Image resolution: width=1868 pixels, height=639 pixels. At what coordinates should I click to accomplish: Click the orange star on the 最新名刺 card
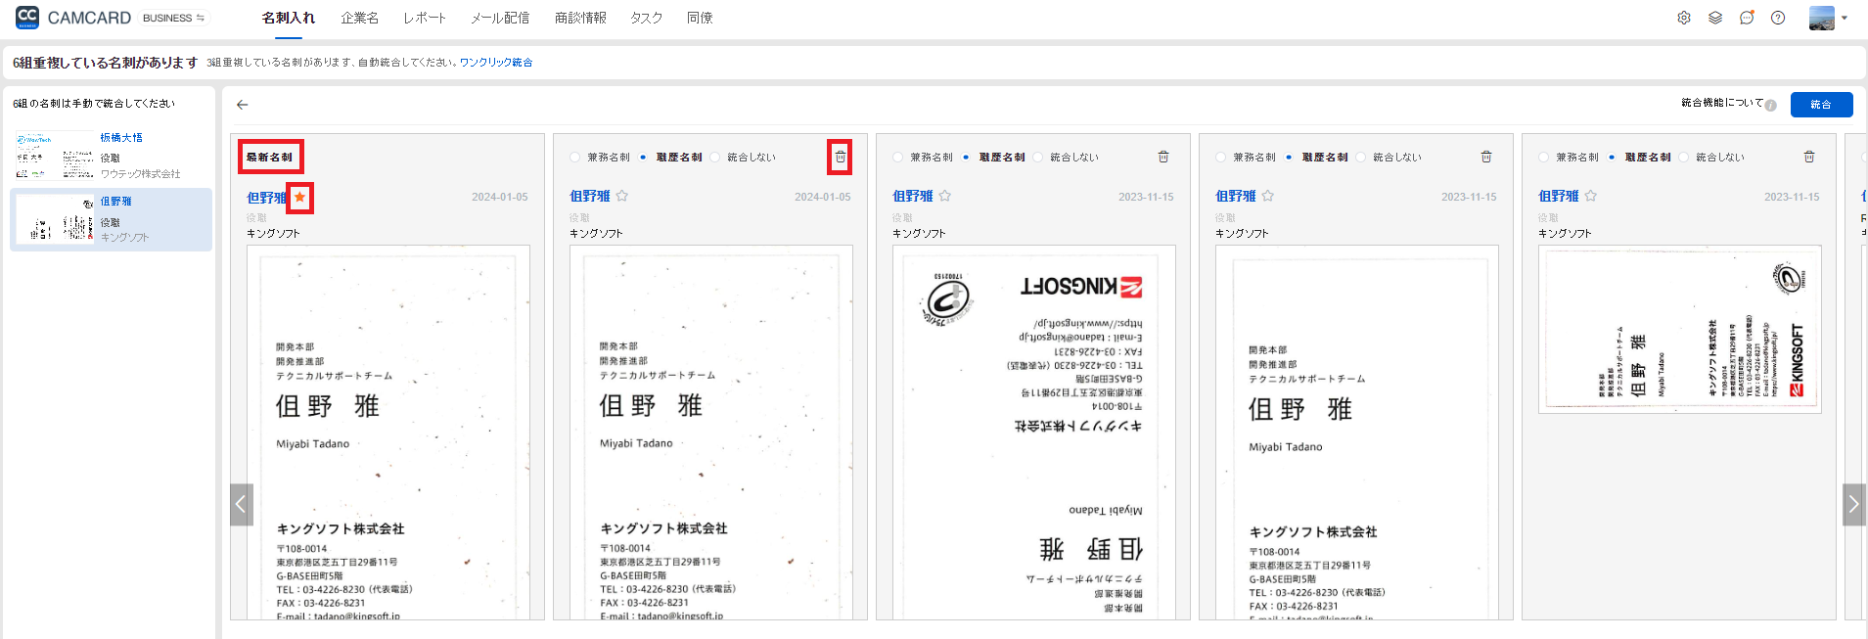[300, 197]
